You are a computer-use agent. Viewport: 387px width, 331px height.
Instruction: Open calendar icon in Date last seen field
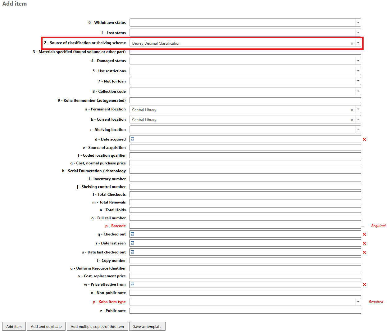tap(132, 243)
